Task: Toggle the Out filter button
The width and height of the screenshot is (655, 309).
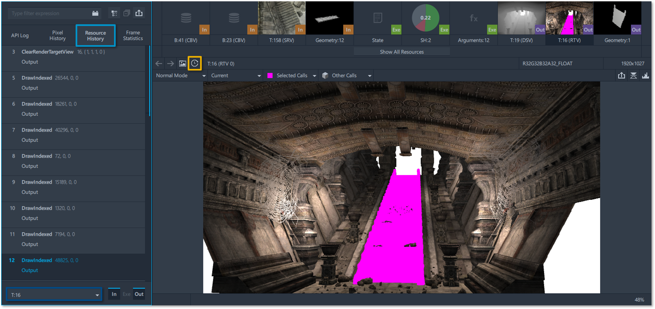Action: [x=139, y=294]
